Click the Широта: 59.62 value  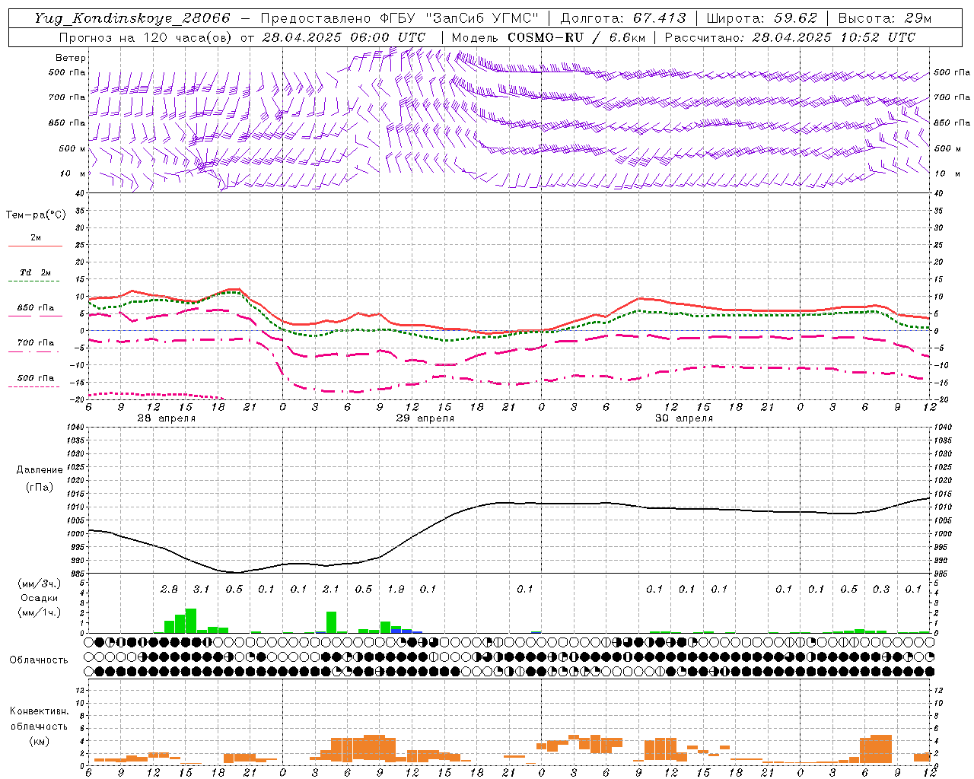762,18
